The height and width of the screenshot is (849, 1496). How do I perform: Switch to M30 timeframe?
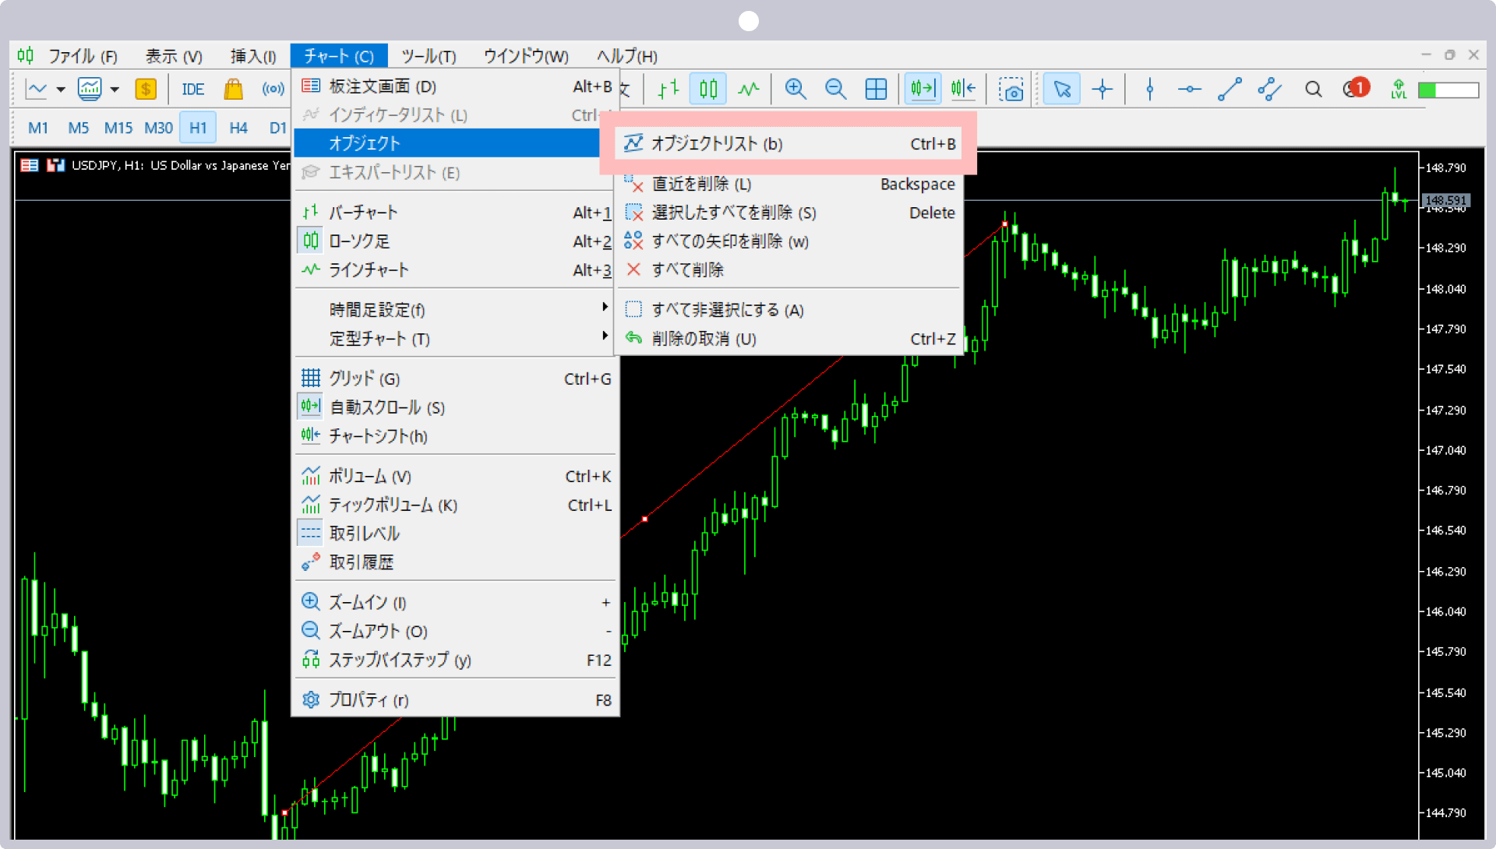tap(159, 128)
